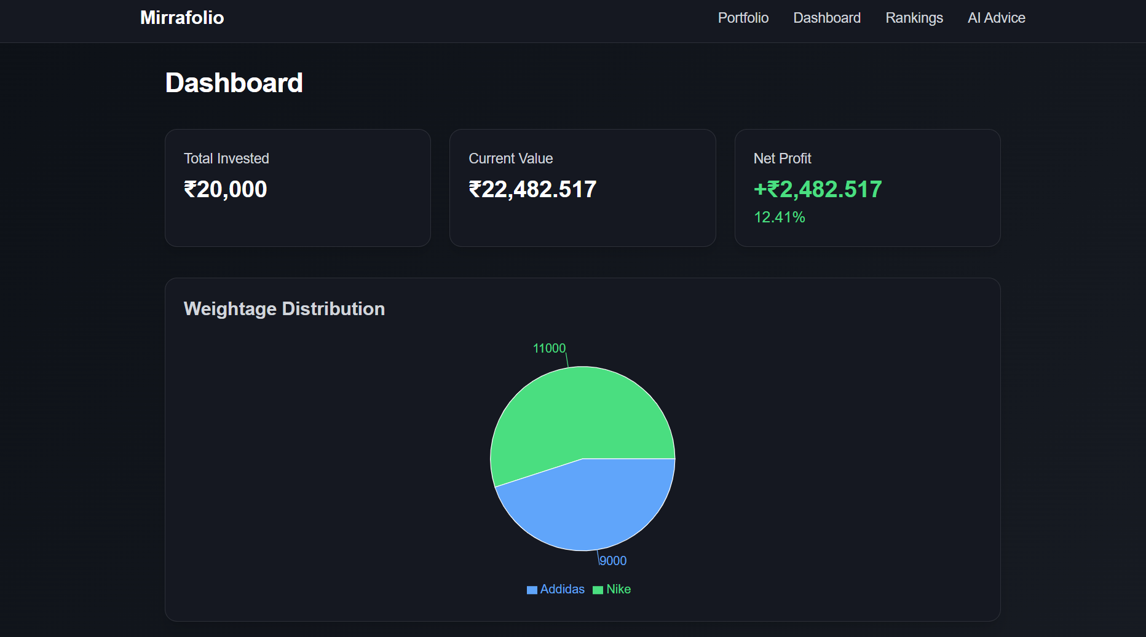
Task: Click the Weightage Distribution heading
Action: click(284, 308)
